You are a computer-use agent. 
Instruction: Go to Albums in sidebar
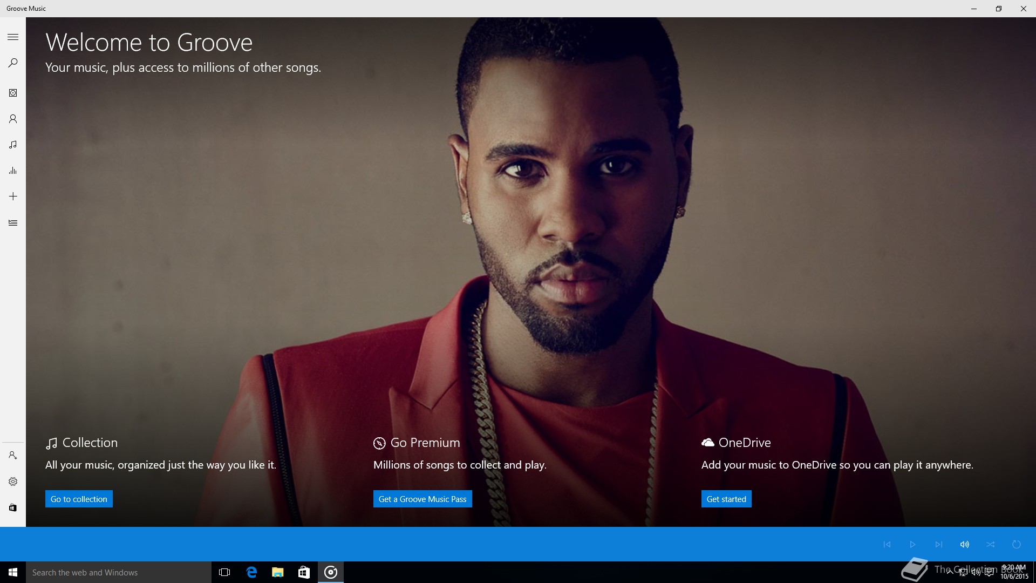pyautogui.click(x=13, y=93)
